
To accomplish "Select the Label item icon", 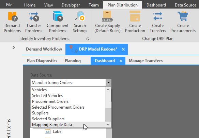I will [x=48, y=132].
